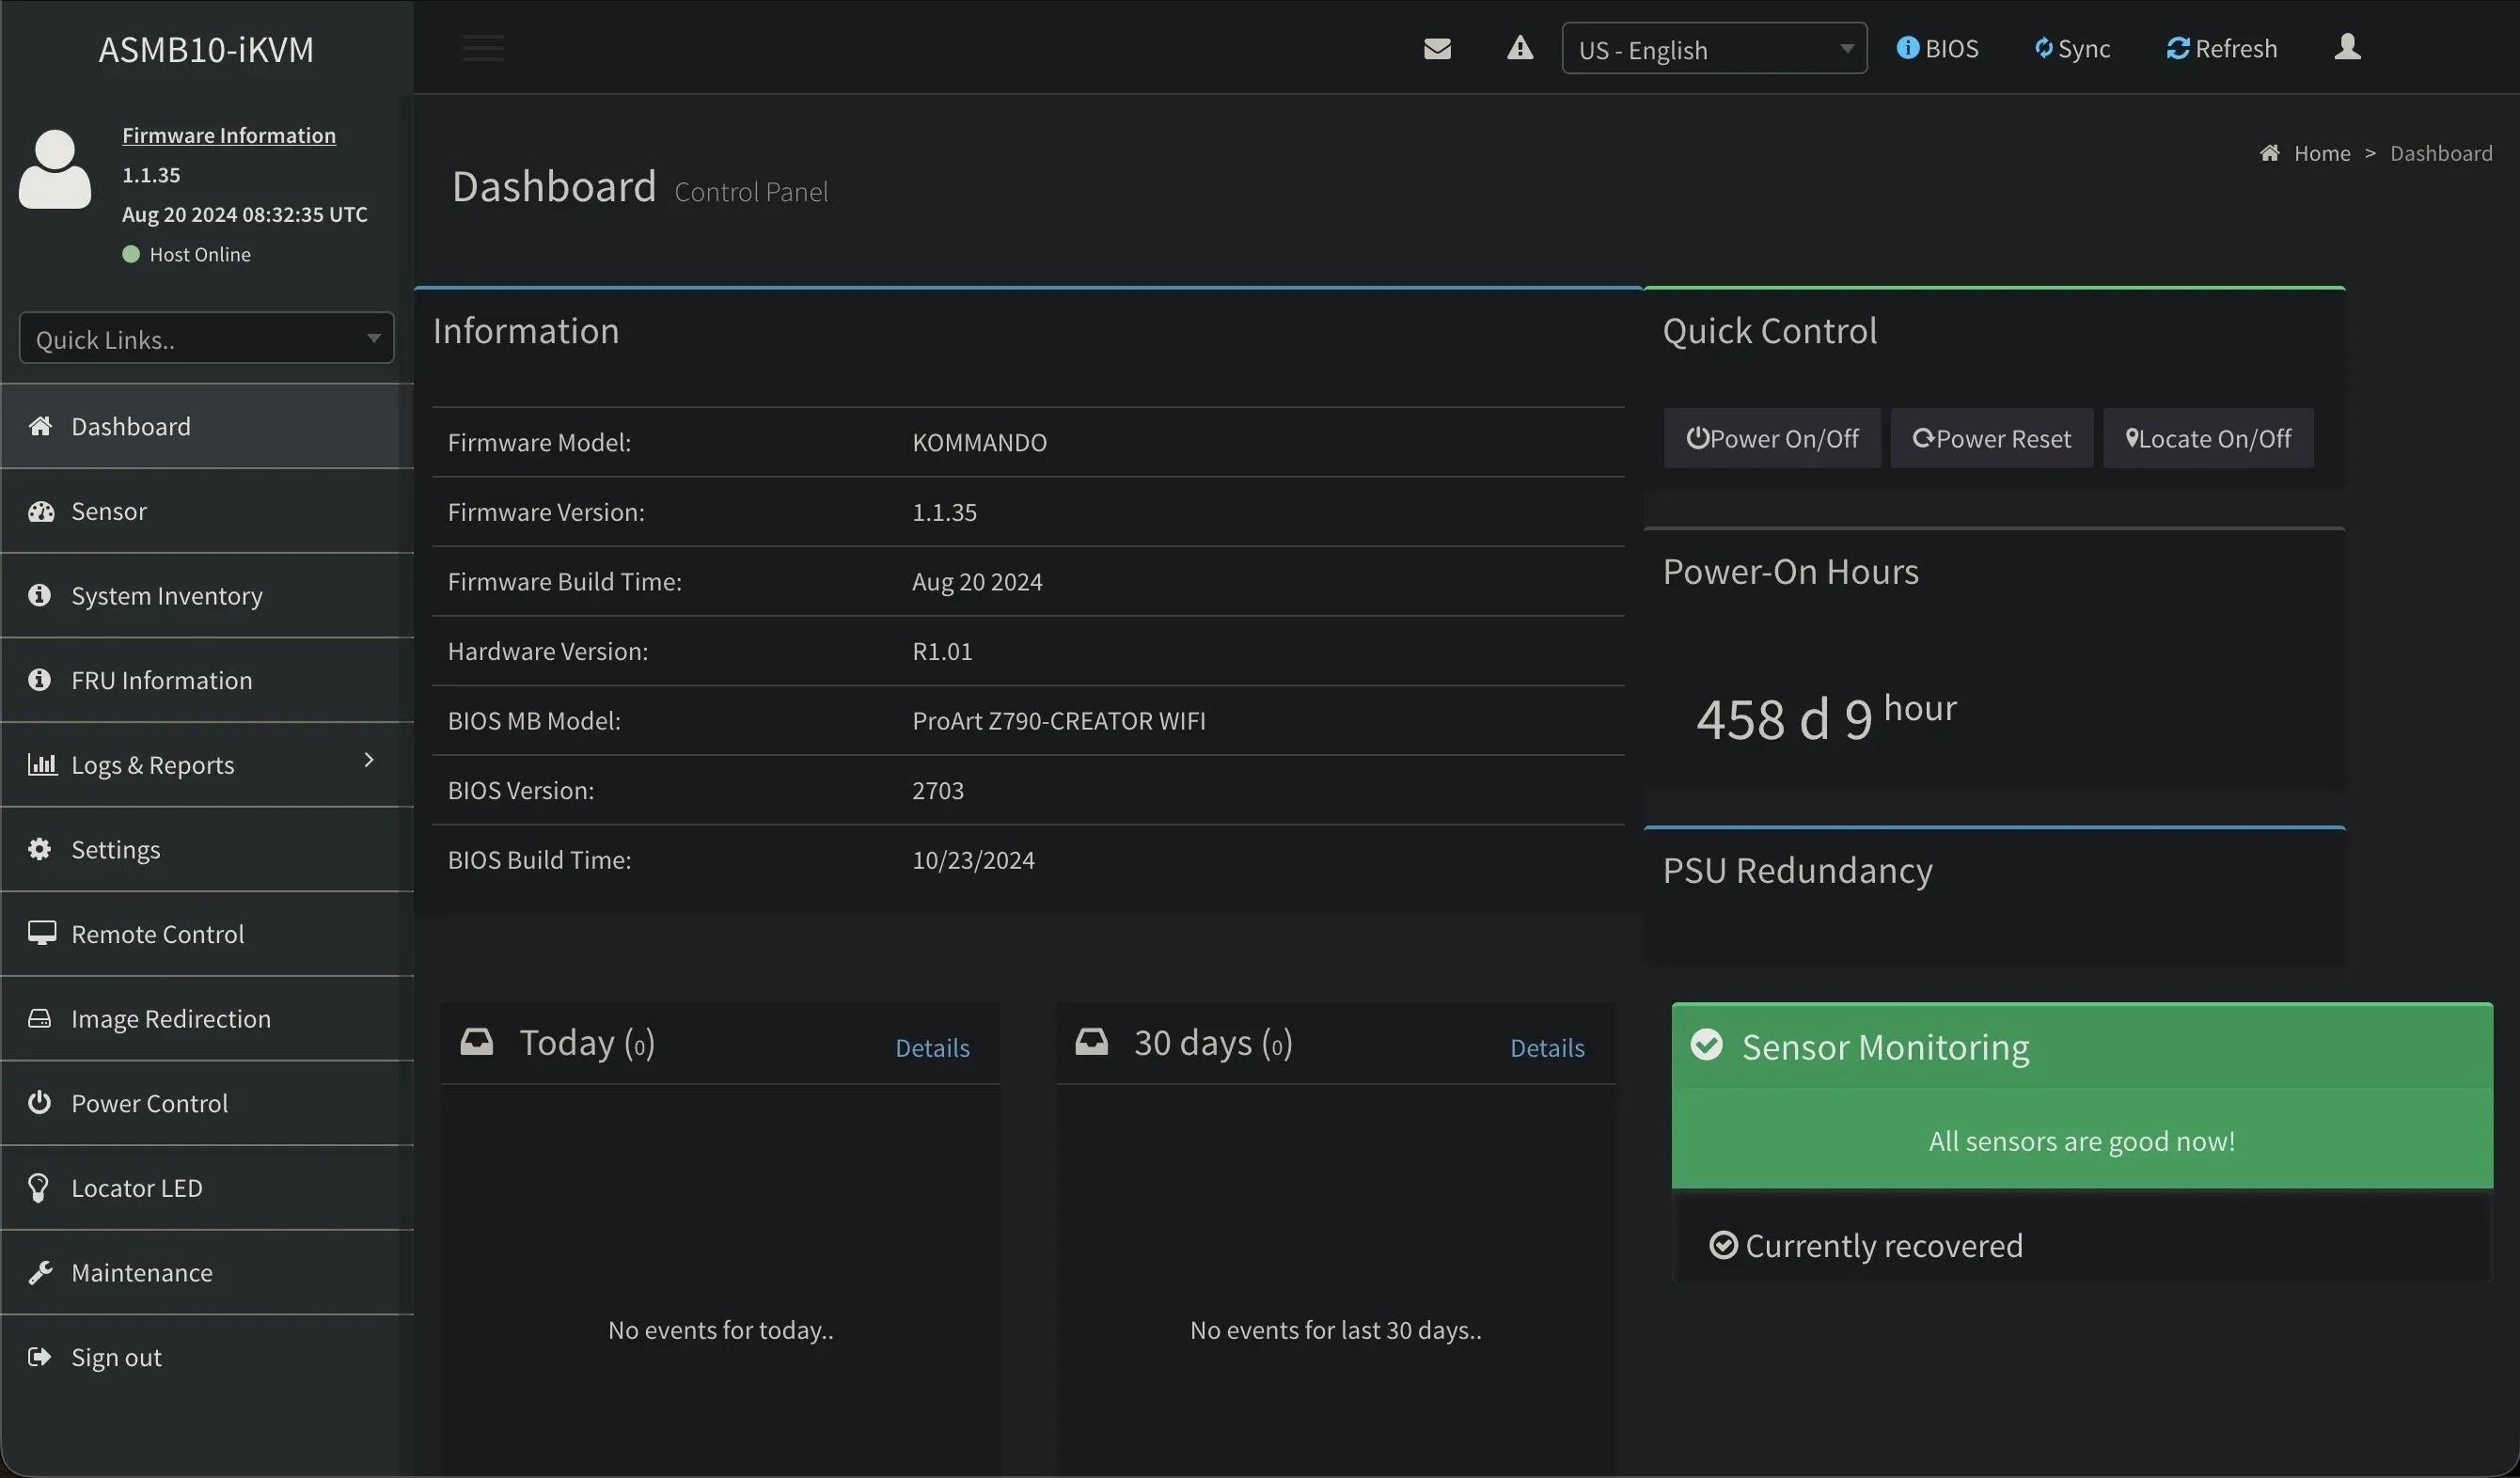2520x1478 pixels.
Task: Click the Home breadcrumb link
Action: tap(2322, 153)
